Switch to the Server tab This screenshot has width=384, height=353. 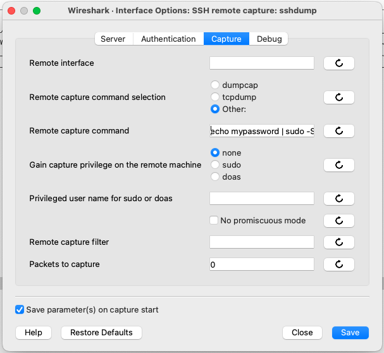point(113,39)
